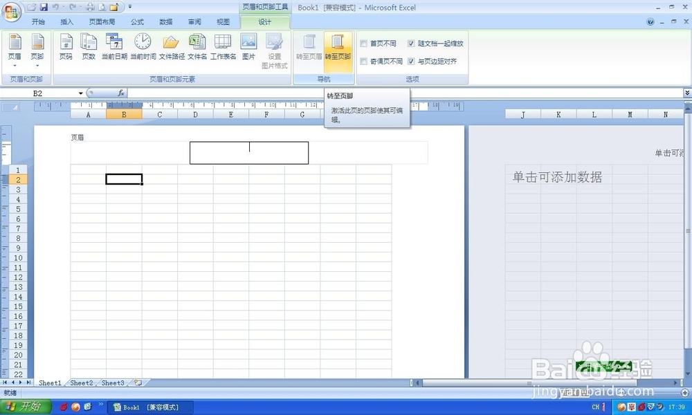Image resolution: width=692 pixels, height=415 pixels.
Task: Click the fx insert function icon
Action: tap(121, 93)
